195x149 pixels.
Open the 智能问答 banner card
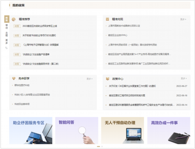click(x=77, y=131)
